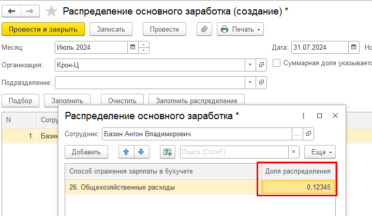The width and height of the screenshot is (372, 216).
Task: Clear the search field with x
Action: [294, 152]
